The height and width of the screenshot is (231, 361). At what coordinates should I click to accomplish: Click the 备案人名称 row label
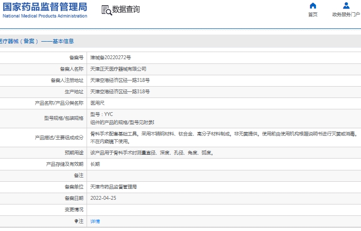(72, 69)
